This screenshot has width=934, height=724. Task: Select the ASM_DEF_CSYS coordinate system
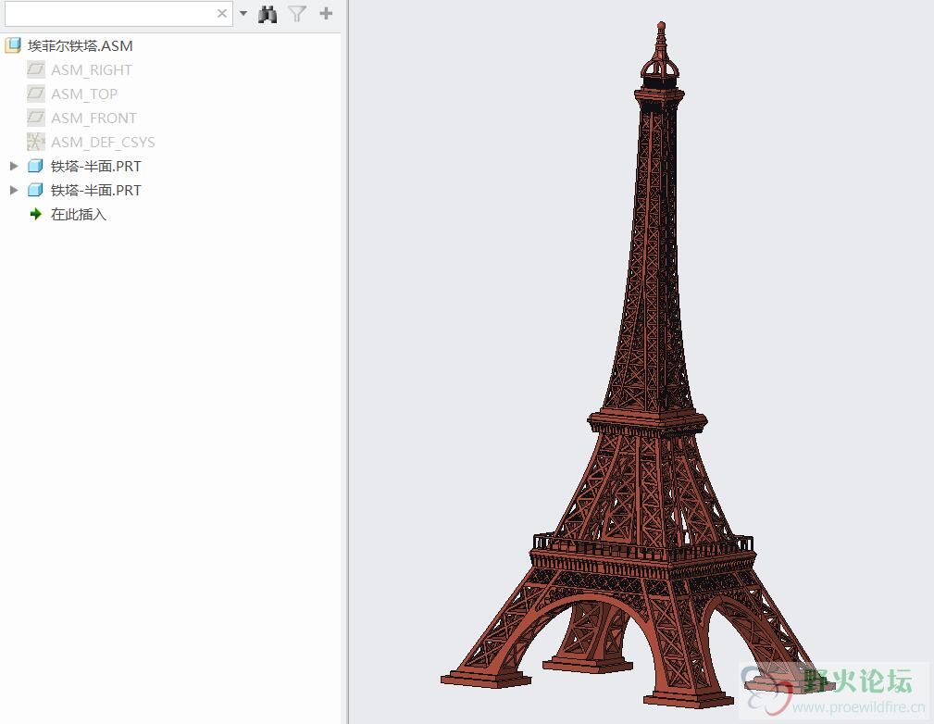click(103, 143)
